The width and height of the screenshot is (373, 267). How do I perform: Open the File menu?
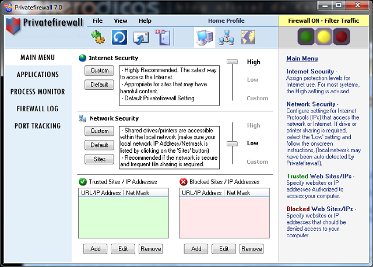(x=97, y=21)
